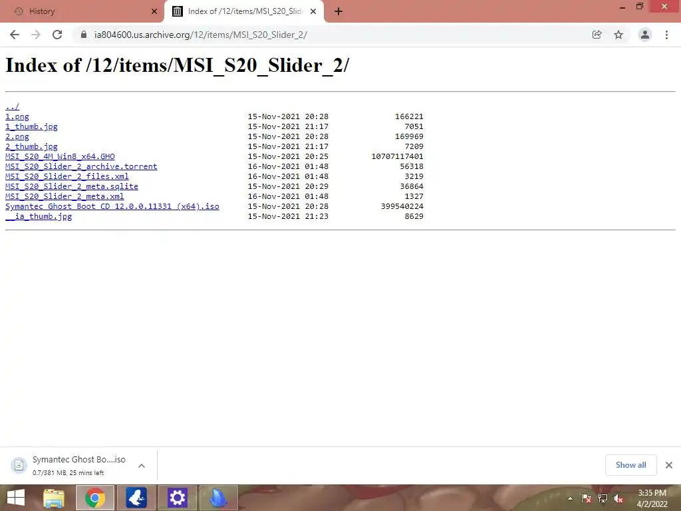
Task: Switch to the History tab
Action: pos(81,11)
